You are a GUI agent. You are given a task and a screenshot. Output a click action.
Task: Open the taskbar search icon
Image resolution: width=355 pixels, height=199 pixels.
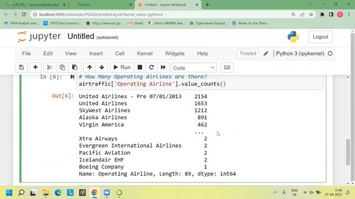(21, 193)
